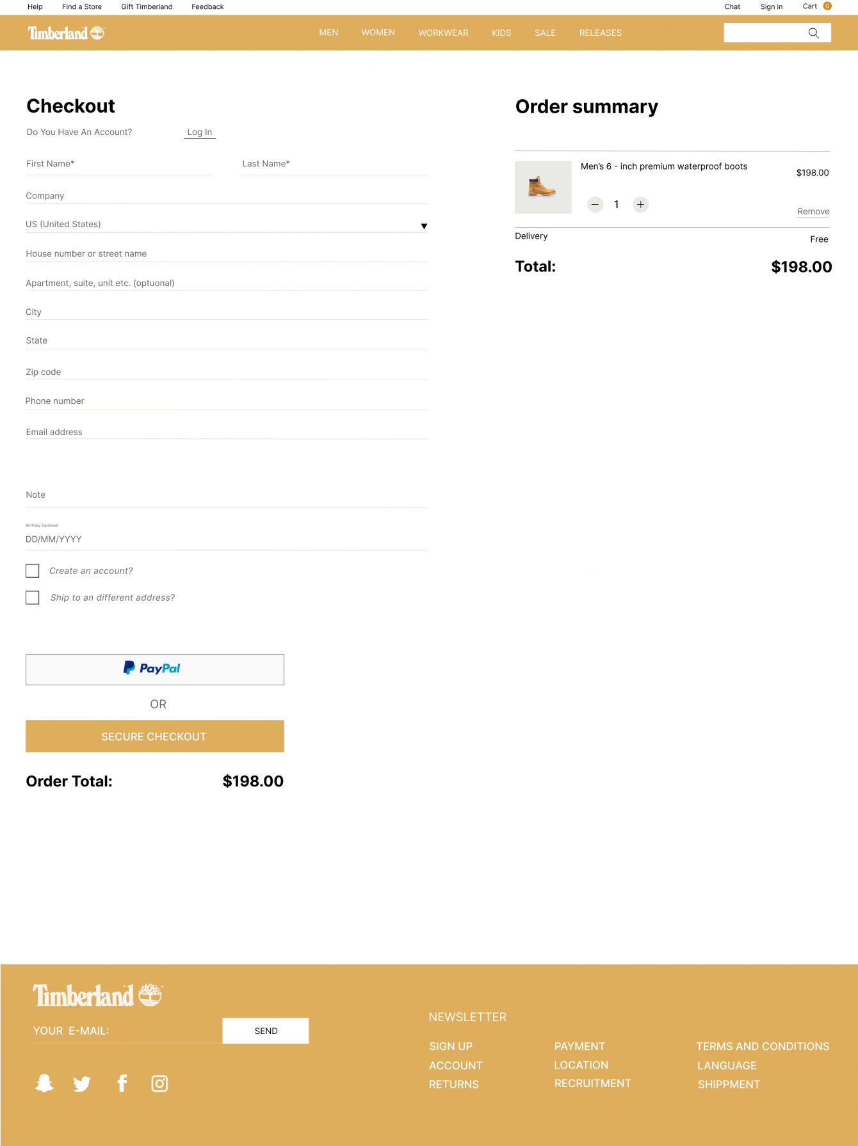The height and width of the screenshot is (1146, 858).
Task: Remove the boots from the order
Action: click(x=813, y=212)
